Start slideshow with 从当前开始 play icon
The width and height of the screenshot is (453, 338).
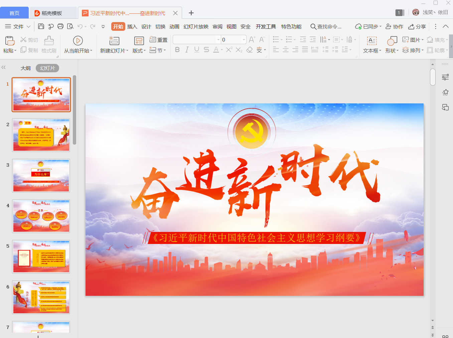point(78,40)
